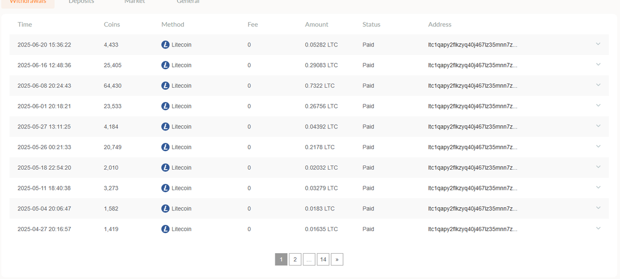Click Litecoin icon in 2025-05-18 22:54:20 row
Viewport: 620px width, 279px height.
pos(165,168)
